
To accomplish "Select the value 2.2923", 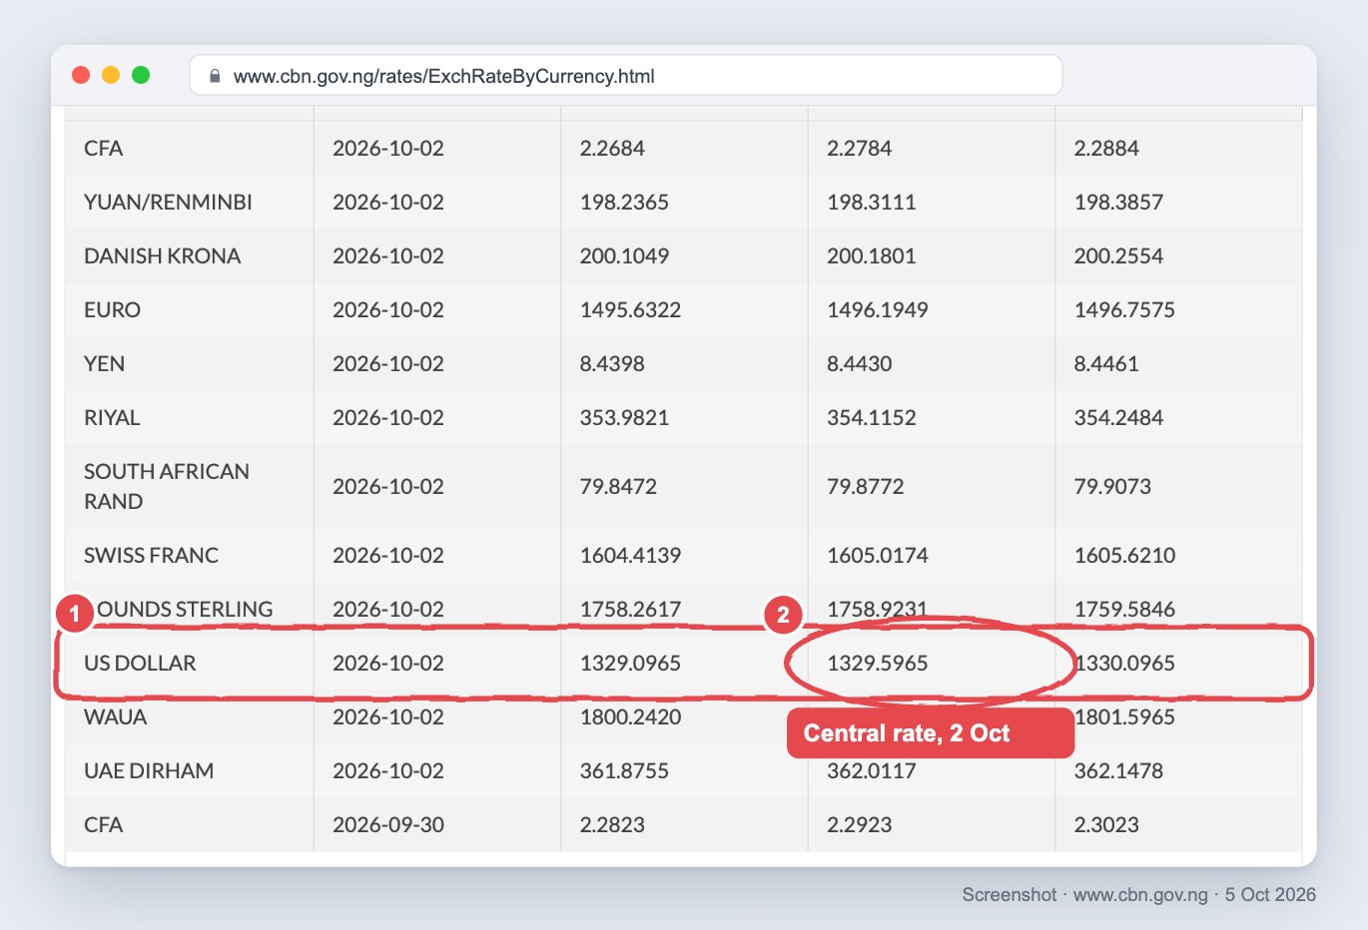I will click(x=860, y=825).
